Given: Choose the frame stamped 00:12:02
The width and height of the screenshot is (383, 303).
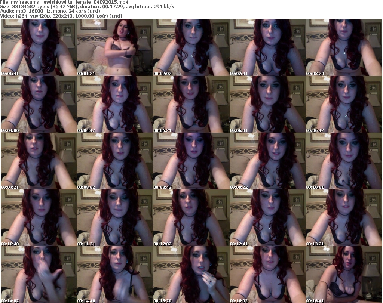Looking at the screenshot, I should pos(191,218).
